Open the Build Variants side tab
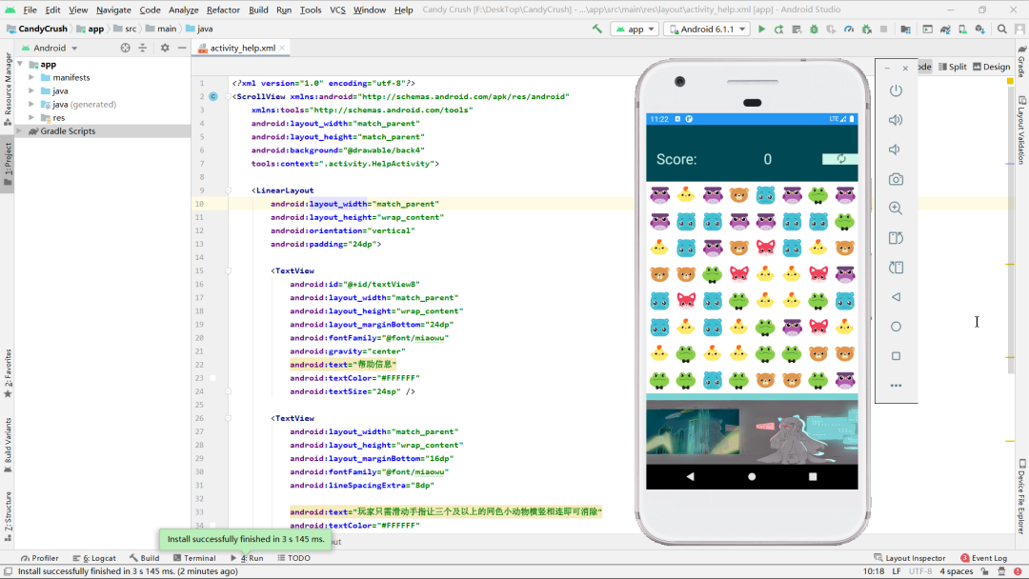 [8, 446]
